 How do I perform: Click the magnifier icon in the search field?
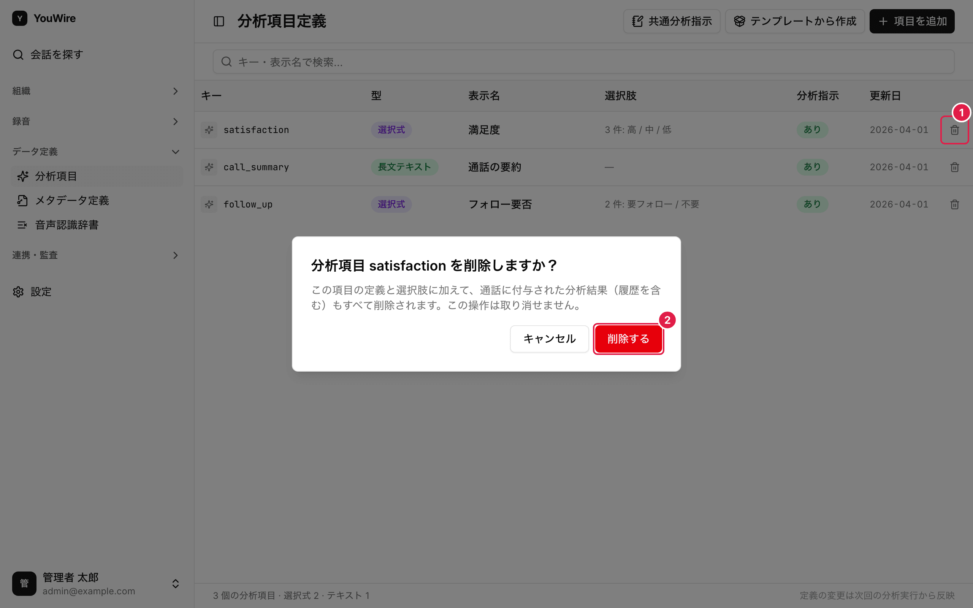(x=227, y=62)
